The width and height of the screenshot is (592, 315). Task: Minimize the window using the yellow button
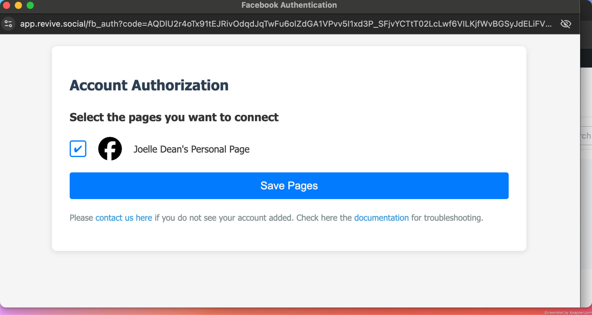click(18, 5)
